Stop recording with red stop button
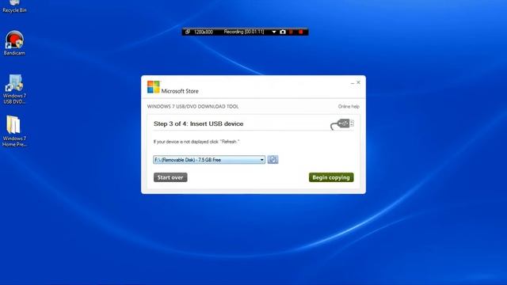This screenshot has width=507, height=285. [301, 32]
